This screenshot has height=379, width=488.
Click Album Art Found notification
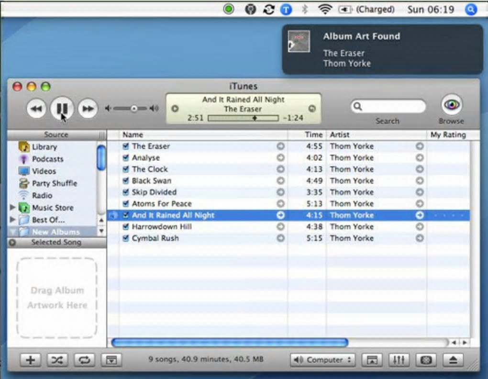[382, 49]
